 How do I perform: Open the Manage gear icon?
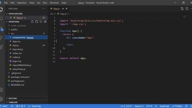pyautogui.click(x=1, y=99)
